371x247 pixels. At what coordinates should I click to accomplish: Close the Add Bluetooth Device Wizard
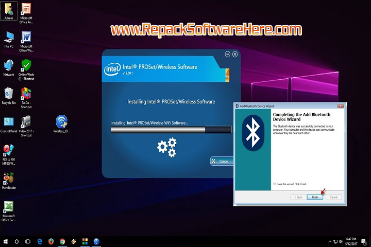point(341,106)
